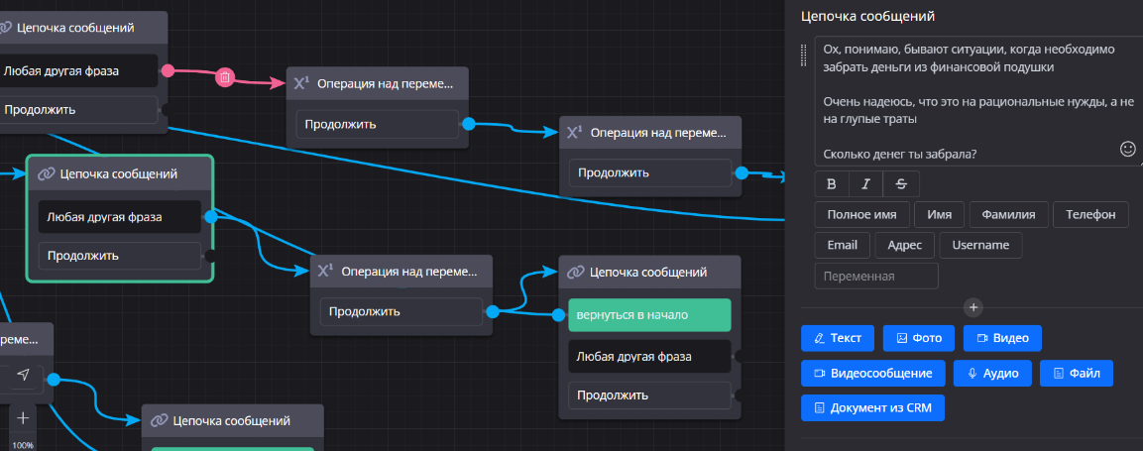Click the Переменная input field
The width and height of the screenshot is (1143, 451).
pos(876,277)
